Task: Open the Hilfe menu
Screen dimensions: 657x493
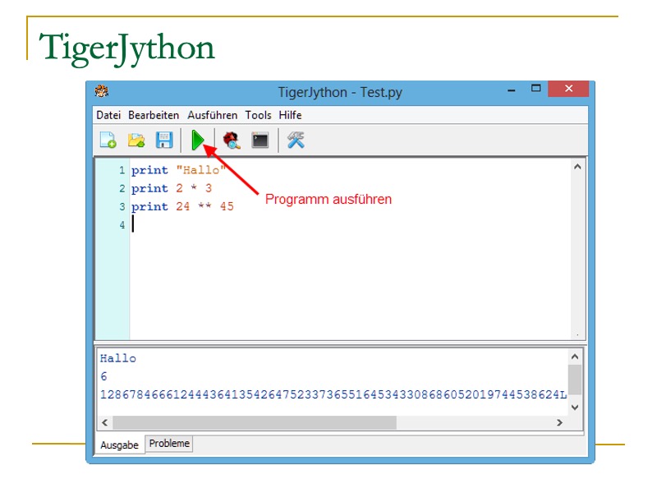Action: coord(290,115)
